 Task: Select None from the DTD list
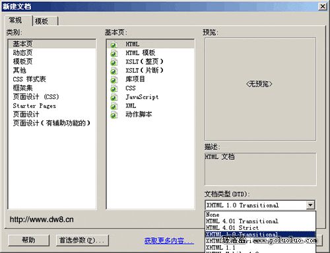(x=260, y=215)
